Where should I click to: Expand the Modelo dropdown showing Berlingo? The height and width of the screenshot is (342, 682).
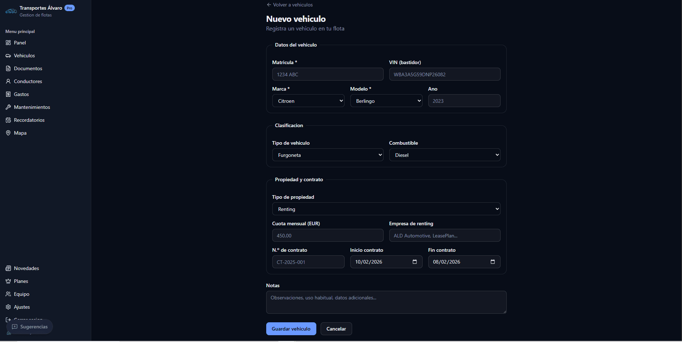(x=386, y=101)
